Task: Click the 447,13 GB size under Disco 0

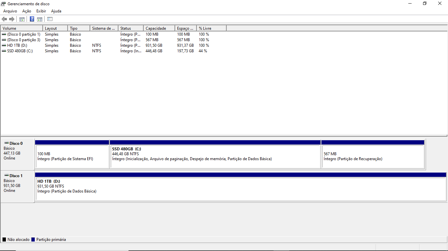Action: [12, 153]
